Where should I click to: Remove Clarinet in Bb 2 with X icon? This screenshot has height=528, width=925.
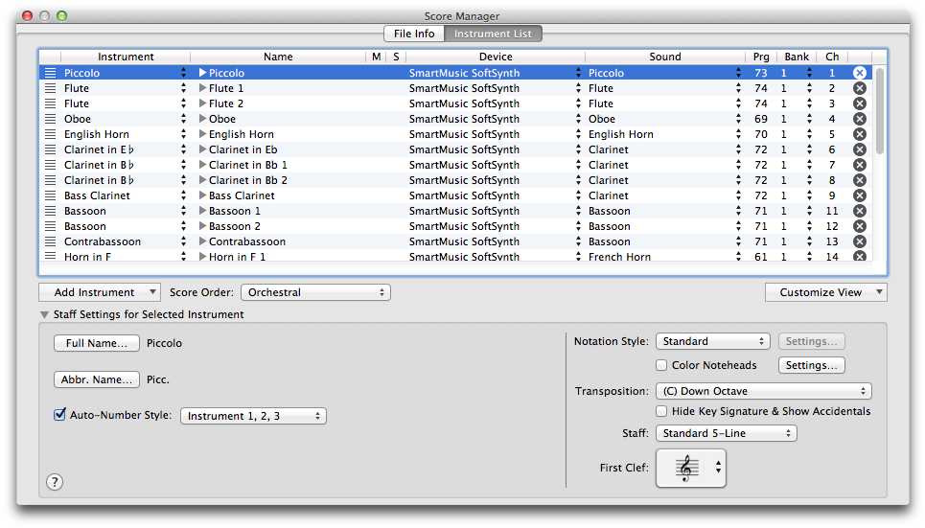pyautogui.click(x=860, y=180)
